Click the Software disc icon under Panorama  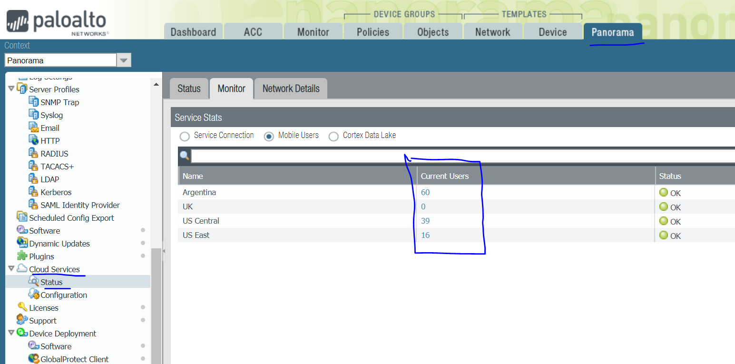pyautogui.click(x=22, y=230)
